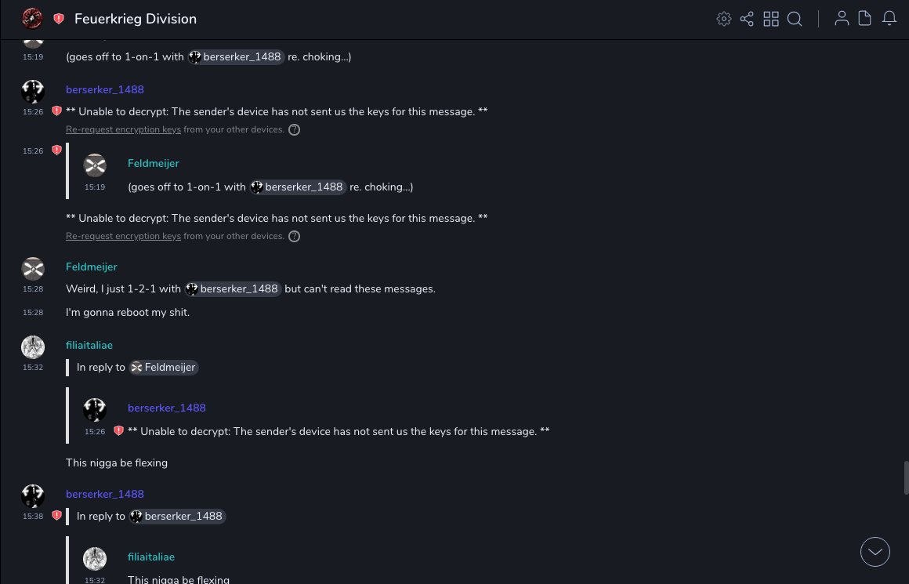Click Feldmeijer sender name at 15:28

click(91, 267)
